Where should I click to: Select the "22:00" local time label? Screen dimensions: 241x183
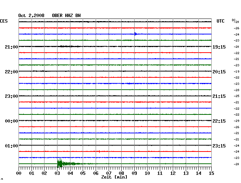tap(11, 72)
